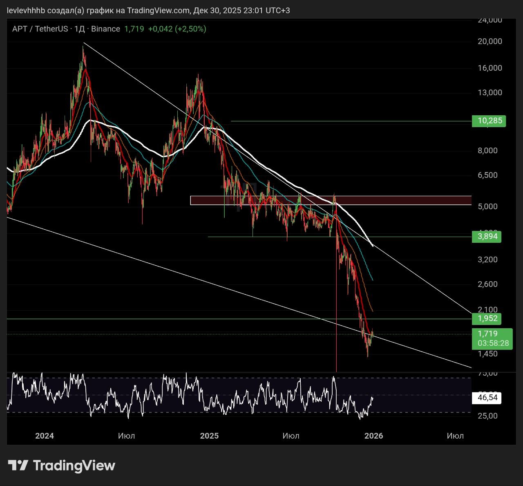This screenshot has width=523, height=486.
Task: Click the 2024 label on the time axis
Action: (x=45, y=436)
